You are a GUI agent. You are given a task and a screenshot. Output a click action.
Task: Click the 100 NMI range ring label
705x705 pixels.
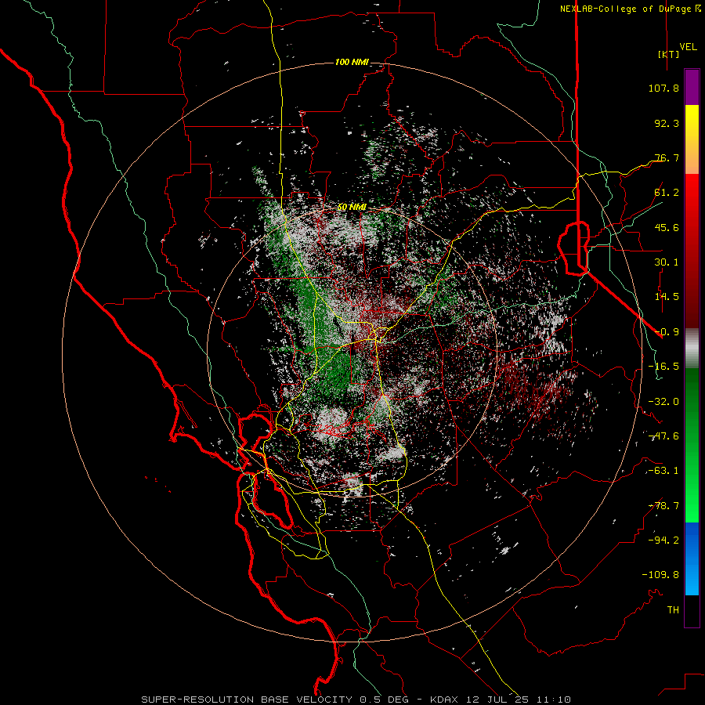[x=352, y=62]
